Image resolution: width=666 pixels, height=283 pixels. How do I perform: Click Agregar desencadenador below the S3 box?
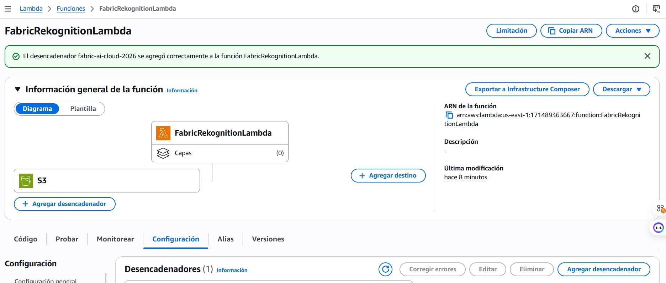(x=65, y=204)
